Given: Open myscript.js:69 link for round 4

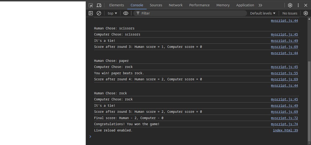Looking at the screenshot, I should (x=285, y=79).
